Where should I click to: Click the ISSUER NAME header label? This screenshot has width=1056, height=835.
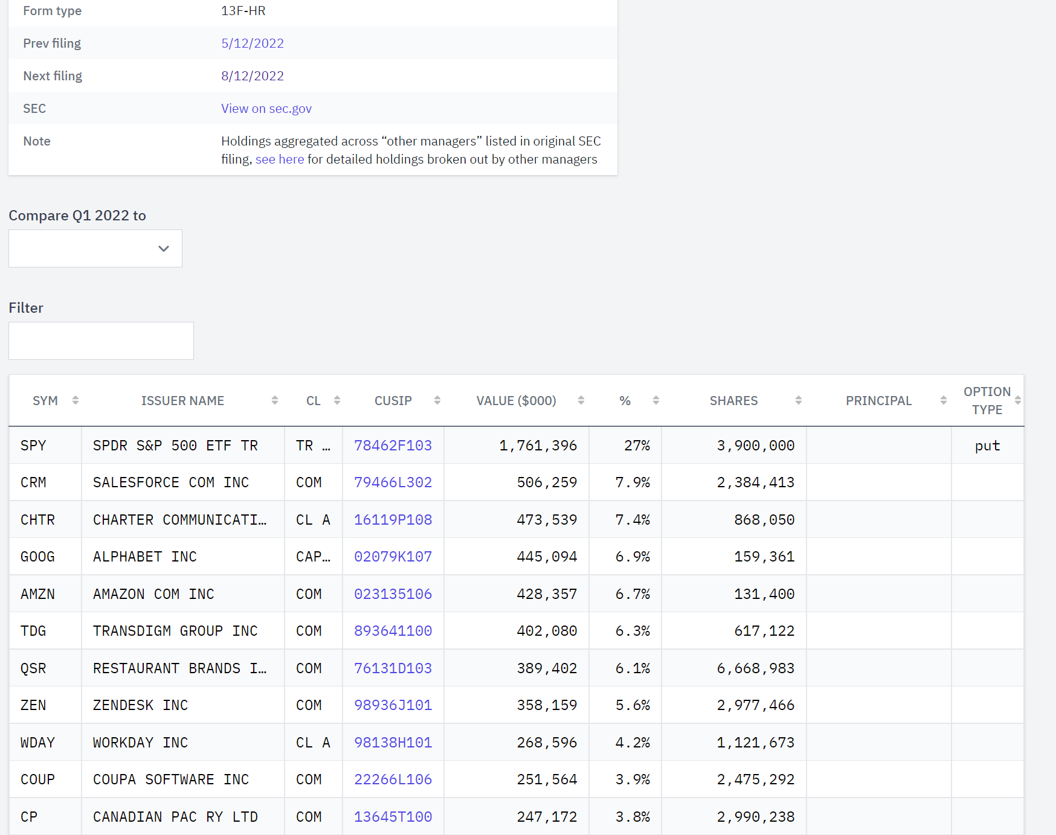(182, 401)
